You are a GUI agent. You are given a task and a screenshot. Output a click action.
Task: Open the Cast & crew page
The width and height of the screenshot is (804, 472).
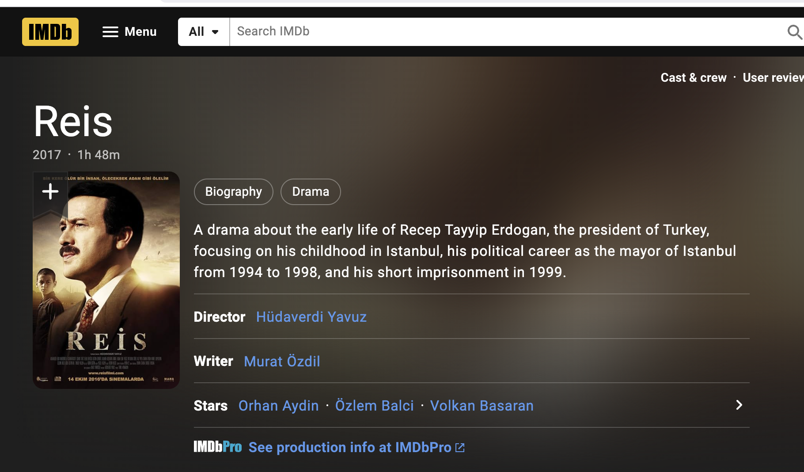[x=693, y=78]
